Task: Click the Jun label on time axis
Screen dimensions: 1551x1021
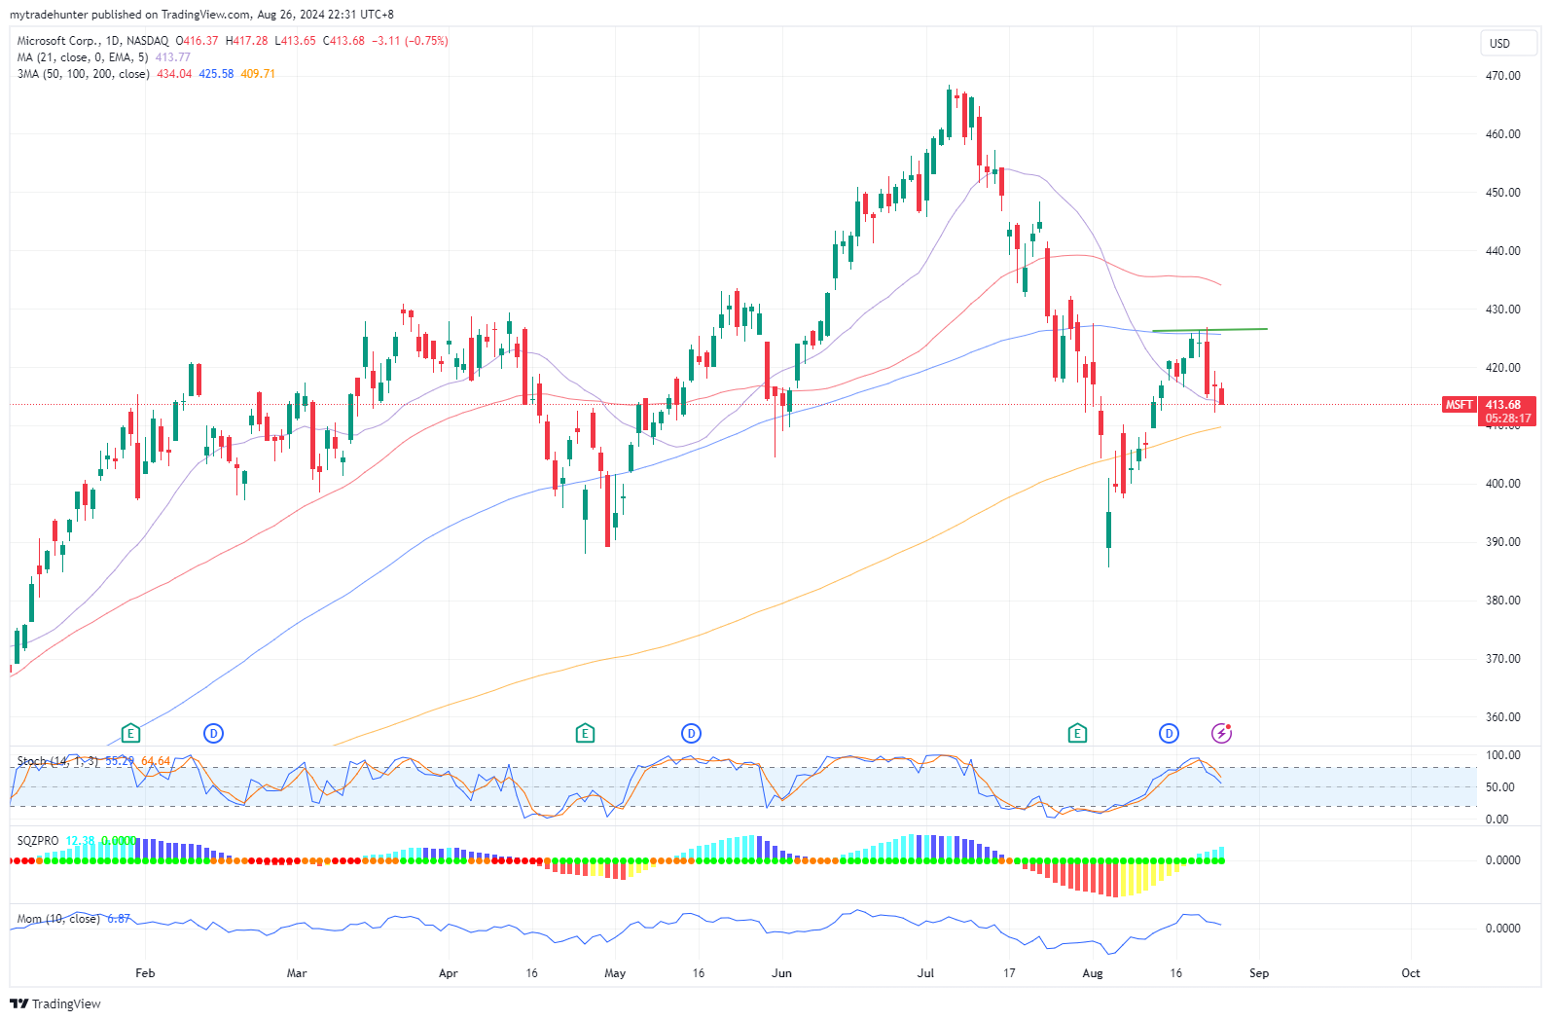Action: 781,973
